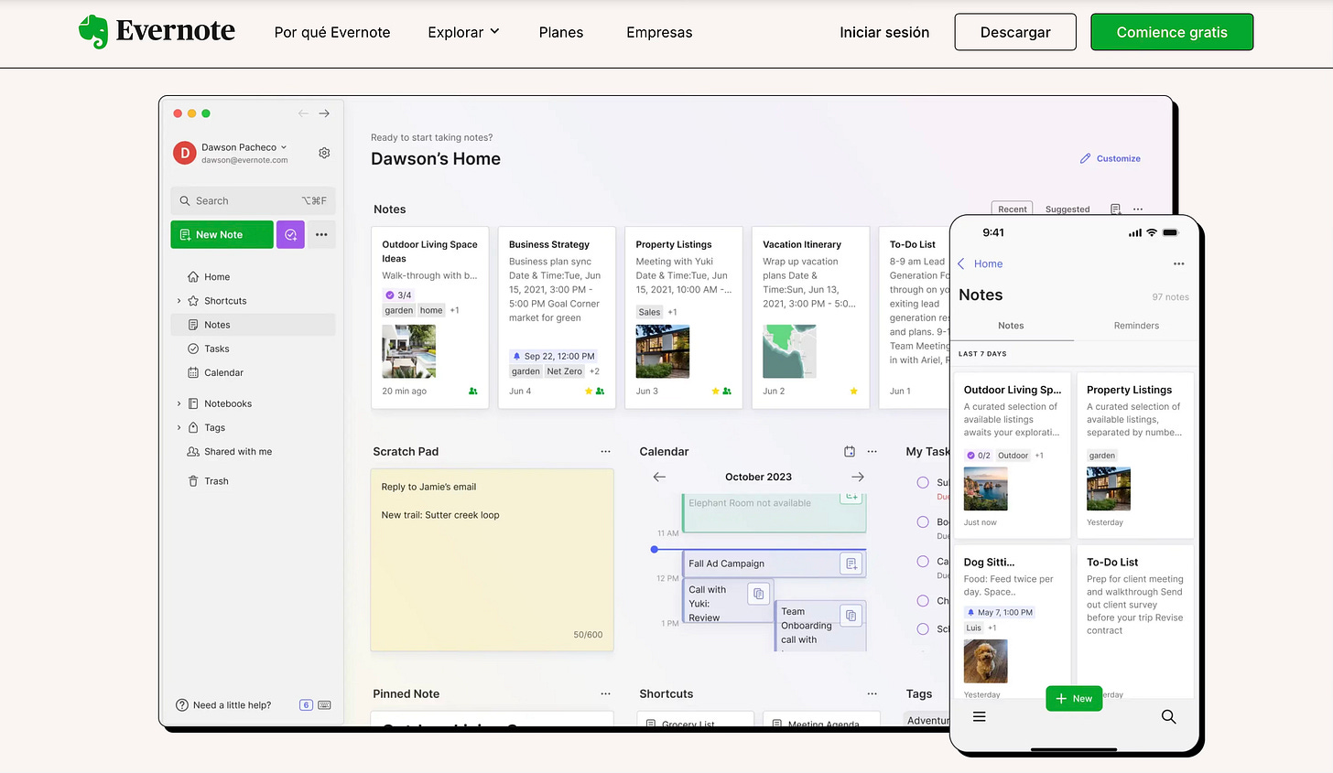Go to next month in calendar

(x=858, y=477)
